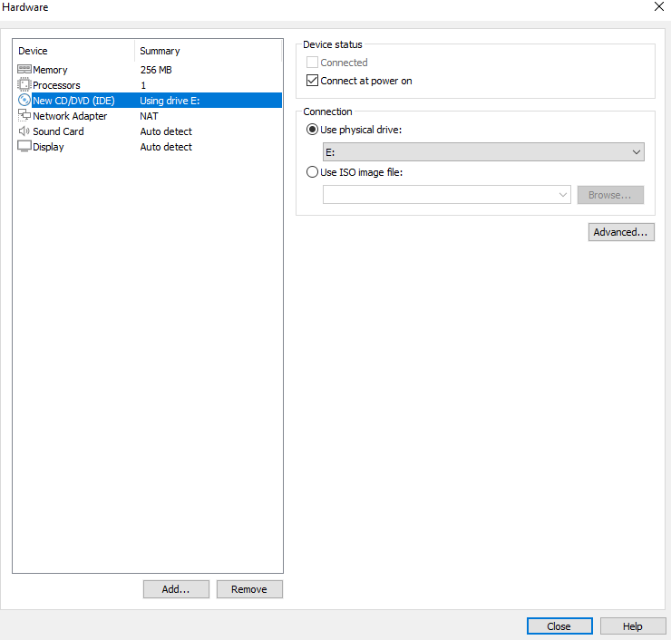Image resolution: width=671 pixels, height=640 pixels.
Task: Click the CD/DVD disc icon
Action: [24, 100]
